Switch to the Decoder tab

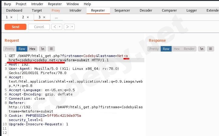(x=146, y=10)
